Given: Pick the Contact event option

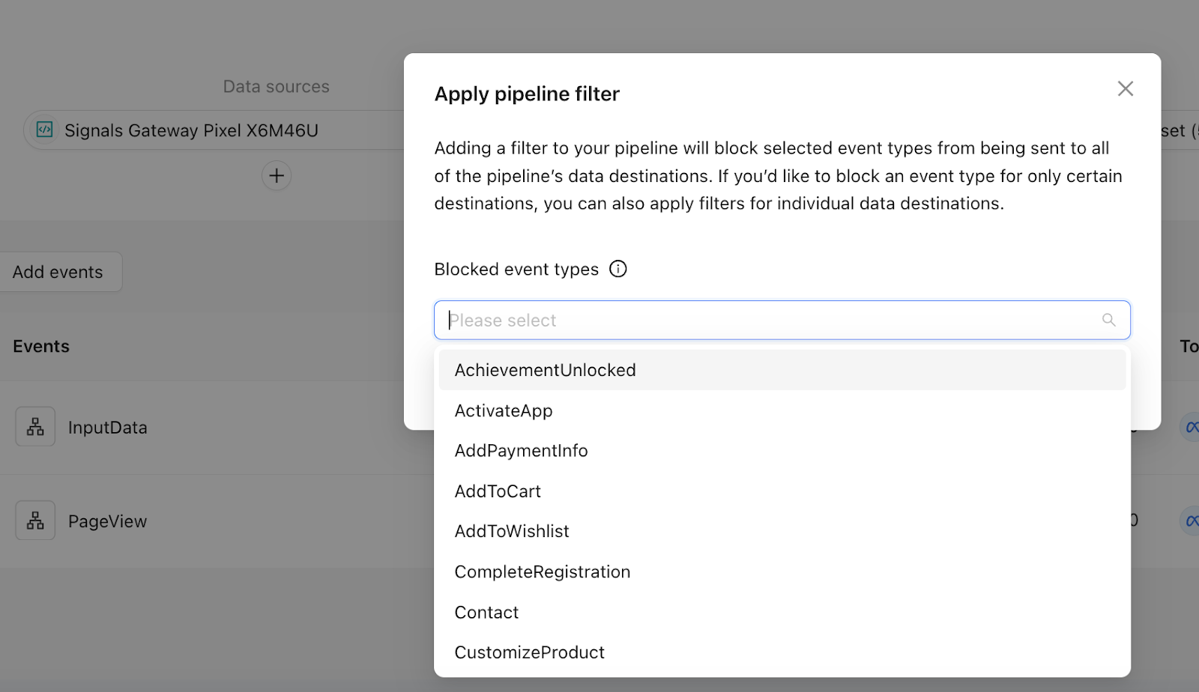Looking at the screenshot, I should coord(782,612).
